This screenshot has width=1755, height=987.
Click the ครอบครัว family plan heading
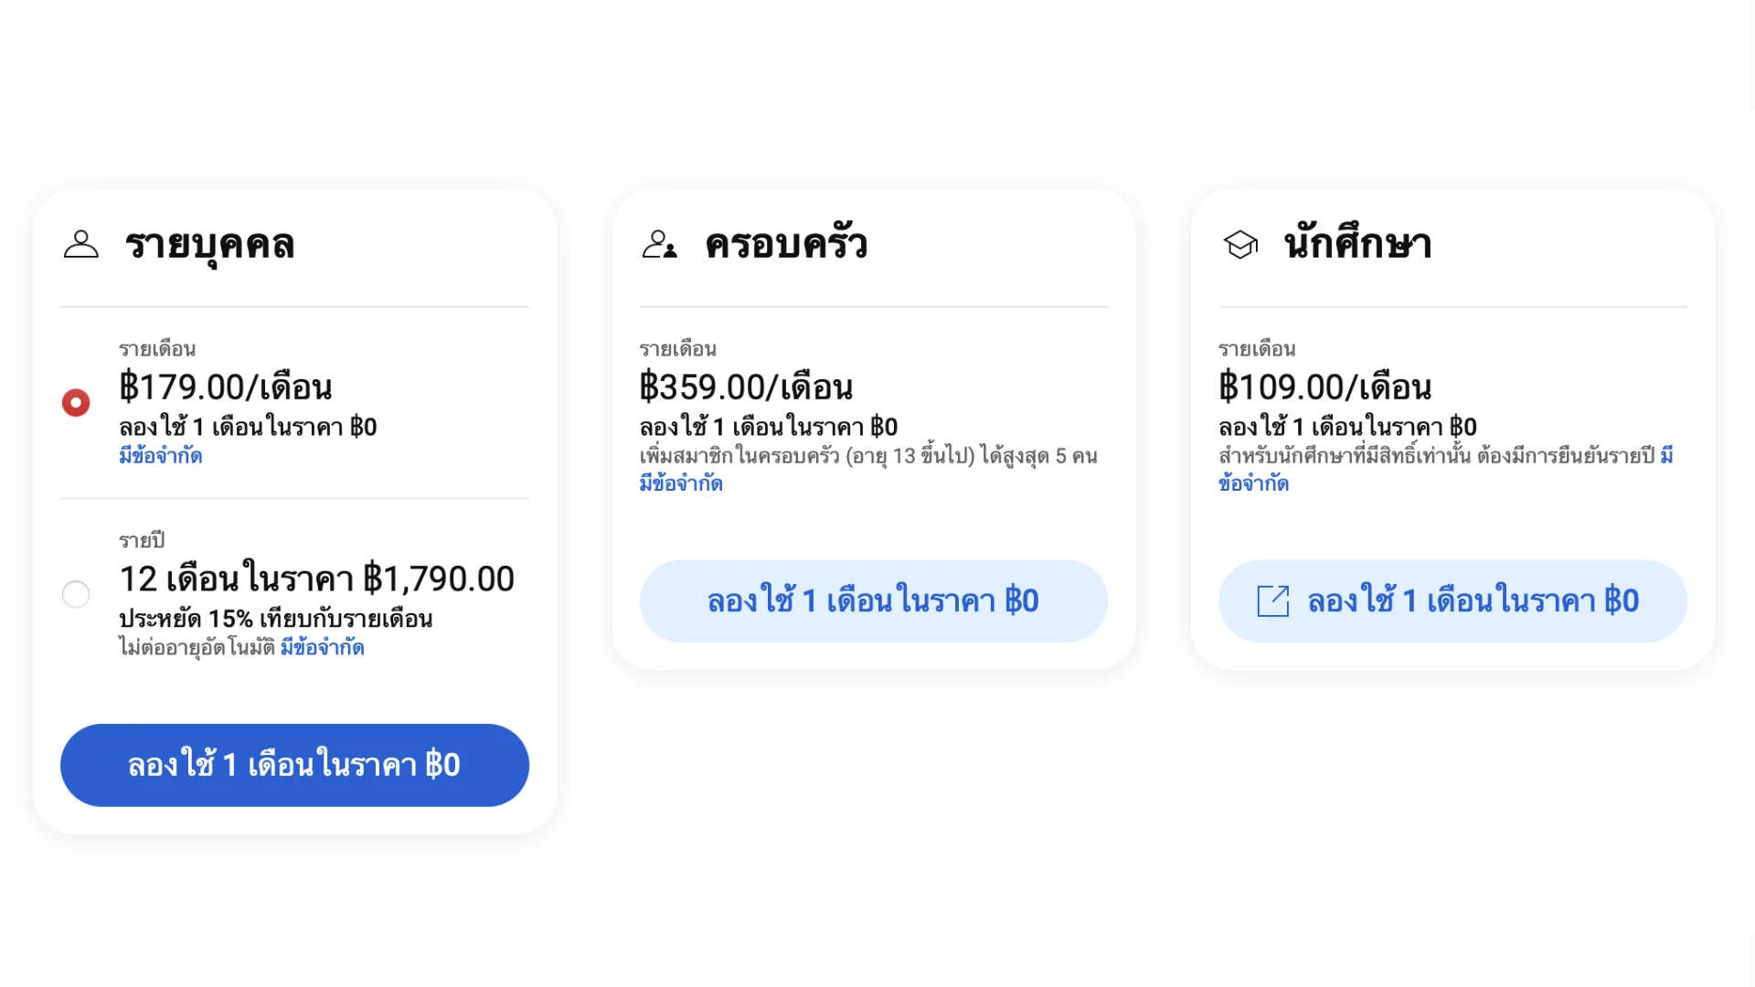786,244
